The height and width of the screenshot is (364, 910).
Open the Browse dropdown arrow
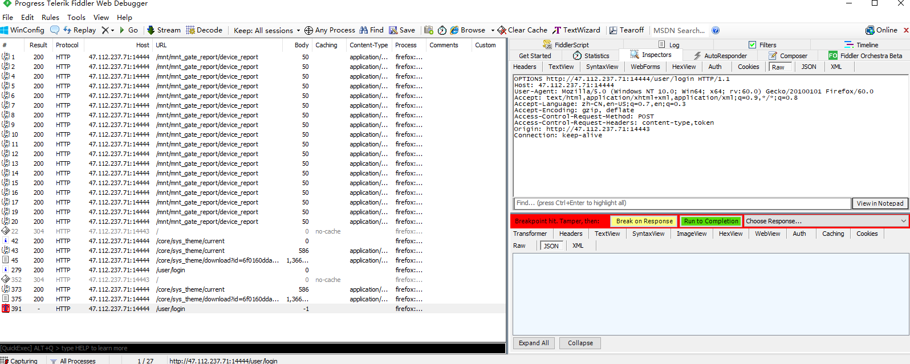[x=493, y=30]
